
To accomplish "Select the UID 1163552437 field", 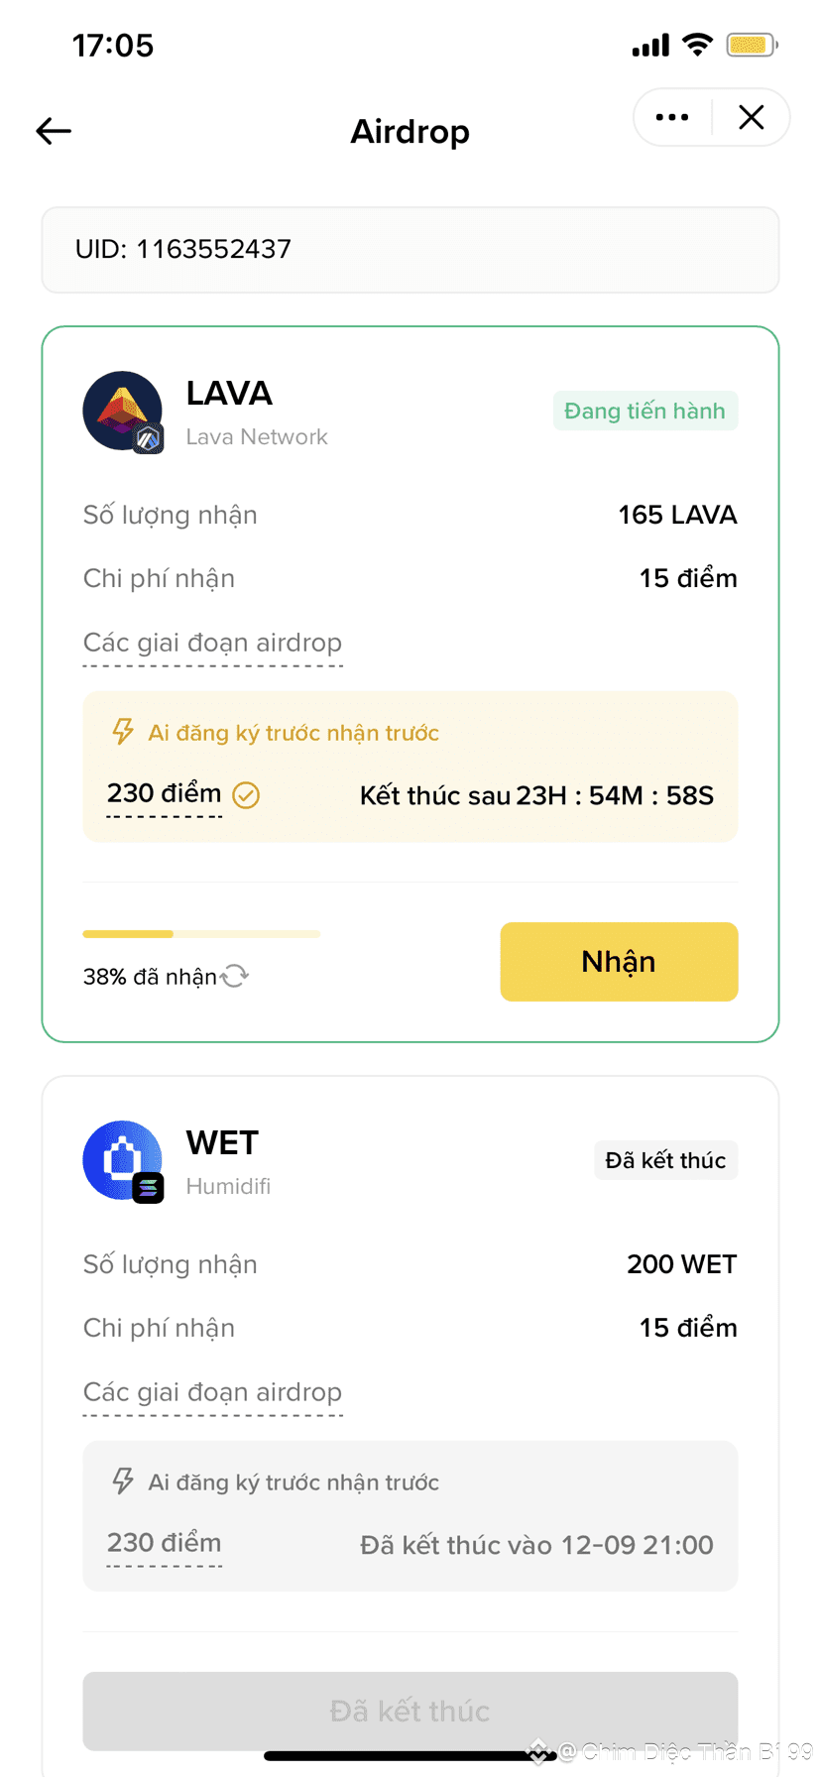I will (410, 250).
